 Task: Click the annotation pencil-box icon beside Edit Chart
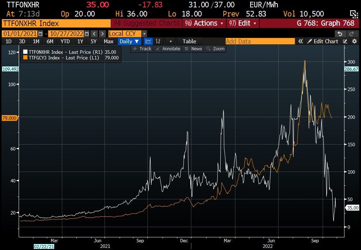pos(345,41)
